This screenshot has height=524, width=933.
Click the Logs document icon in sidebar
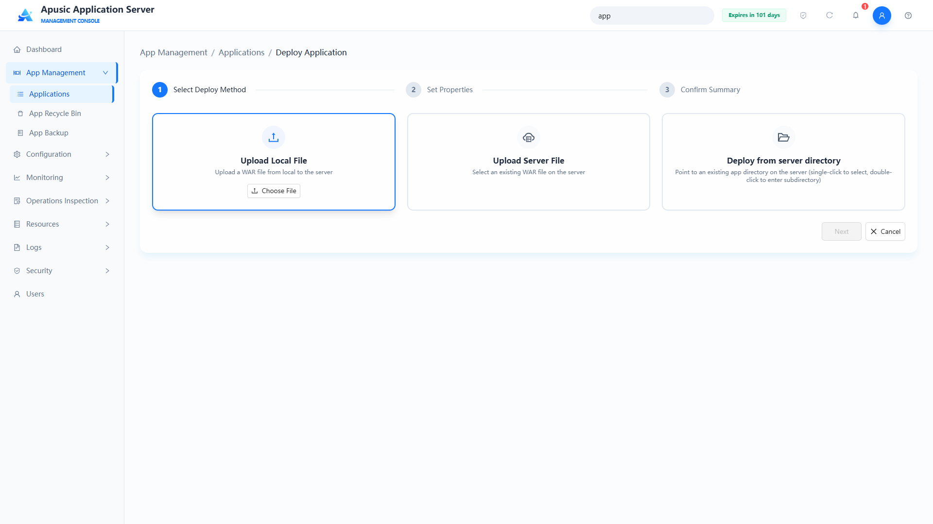click(x=17, y=247)
